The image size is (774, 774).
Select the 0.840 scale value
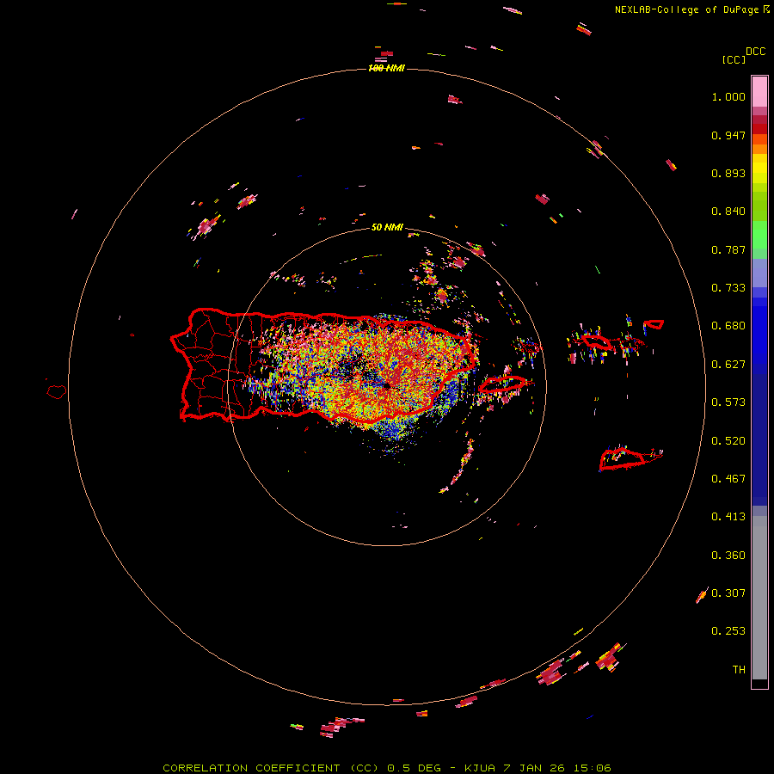click(x=728, y=212)
